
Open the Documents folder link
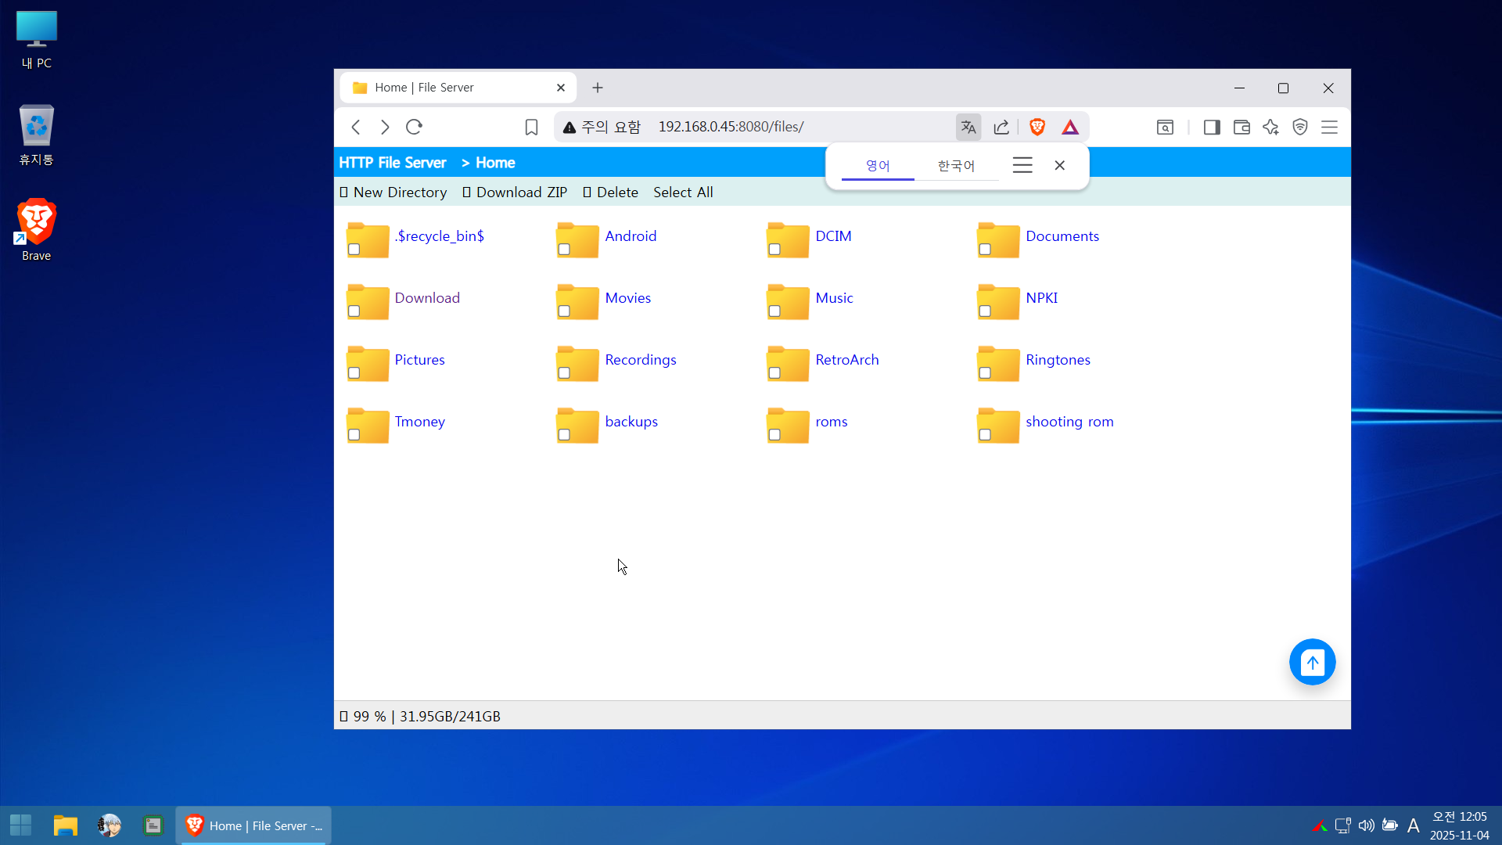pos(1062,236)
